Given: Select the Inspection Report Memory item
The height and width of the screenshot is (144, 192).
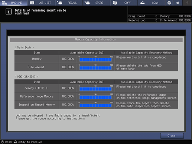Looking at the screenshot, I should click(x=37, y=105).
